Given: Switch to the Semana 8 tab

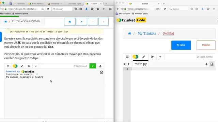Looking at the screenshot, I should click(x=55, y=4).
